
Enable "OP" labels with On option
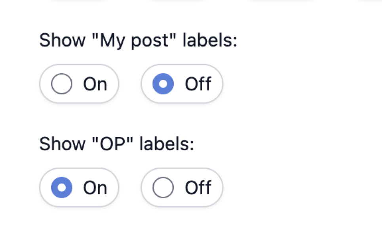pos(79,187)
